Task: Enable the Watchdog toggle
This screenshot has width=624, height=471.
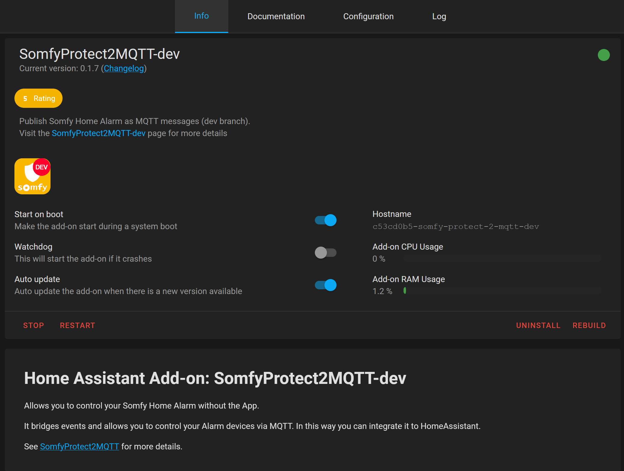Action: coord(325,252)
